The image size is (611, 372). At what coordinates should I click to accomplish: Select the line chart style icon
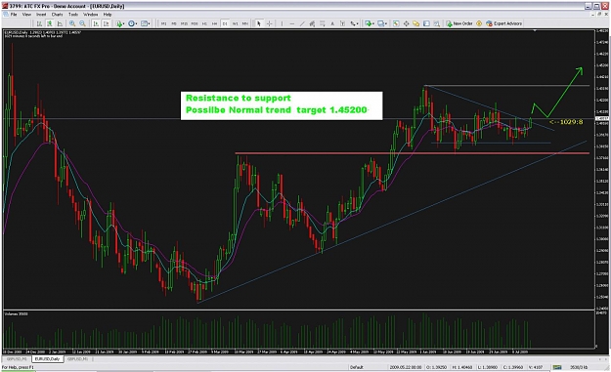[60, 23]
